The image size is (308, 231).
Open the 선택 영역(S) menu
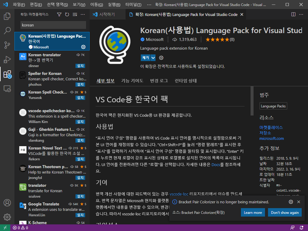pos(57,5)
